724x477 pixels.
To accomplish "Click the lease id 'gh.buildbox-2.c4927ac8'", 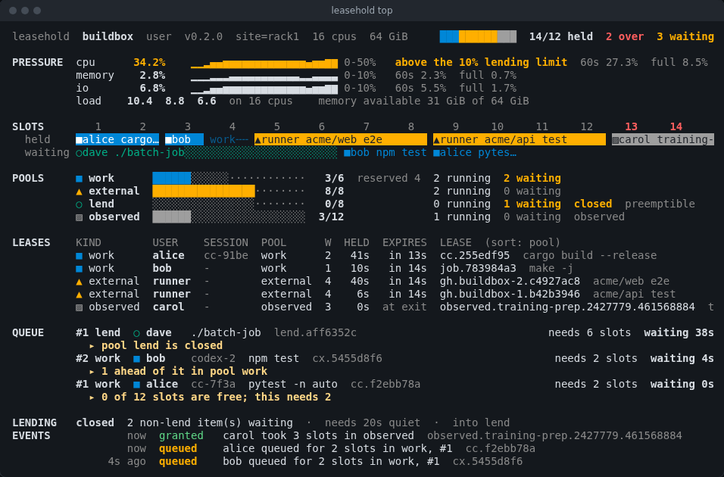I will 510,282.
